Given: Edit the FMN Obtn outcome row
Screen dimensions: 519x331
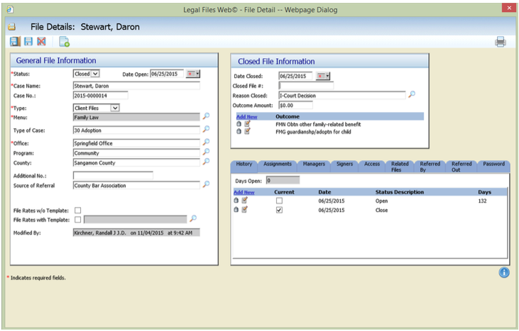Looking at the screenshot, I should [x=247, y=123].
